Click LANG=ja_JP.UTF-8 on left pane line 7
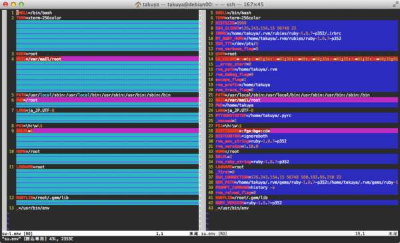This screenshot has width=400, height=243. [35, 111]
